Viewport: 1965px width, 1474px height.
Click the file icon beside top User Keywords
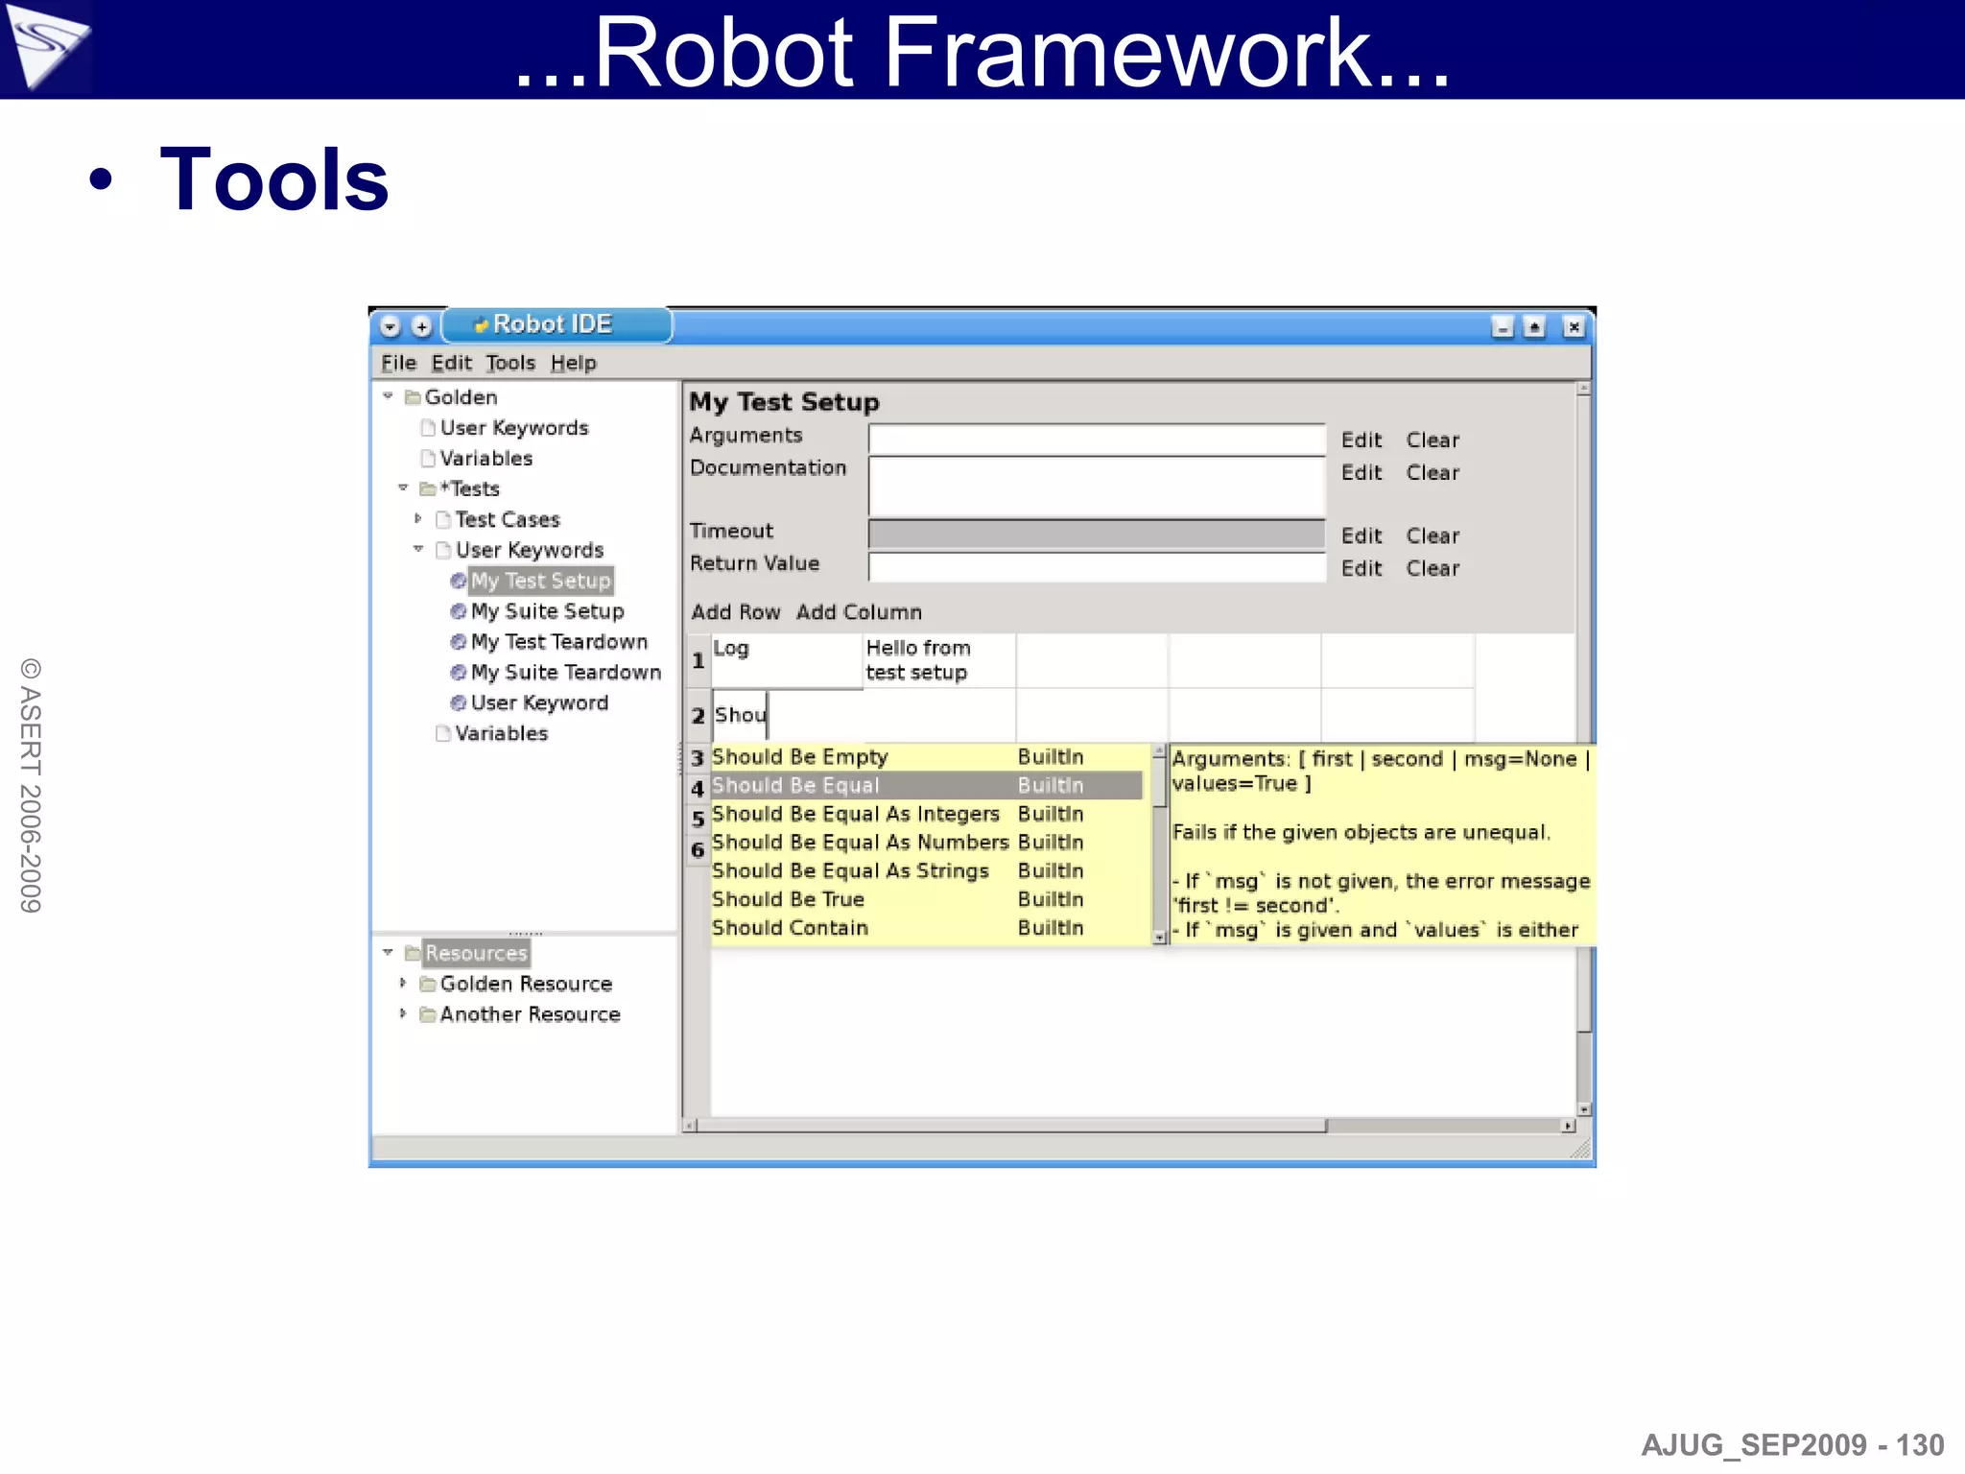(428, 427)
